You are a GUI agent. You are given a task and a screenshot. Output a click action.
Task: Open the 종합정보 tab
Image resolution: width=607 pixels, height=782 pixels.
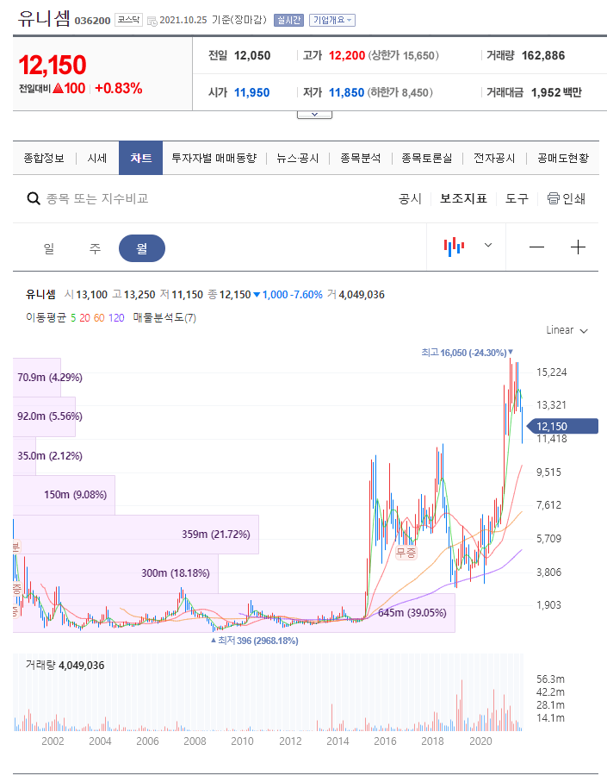pyautogui.click(x=44, y=158)
